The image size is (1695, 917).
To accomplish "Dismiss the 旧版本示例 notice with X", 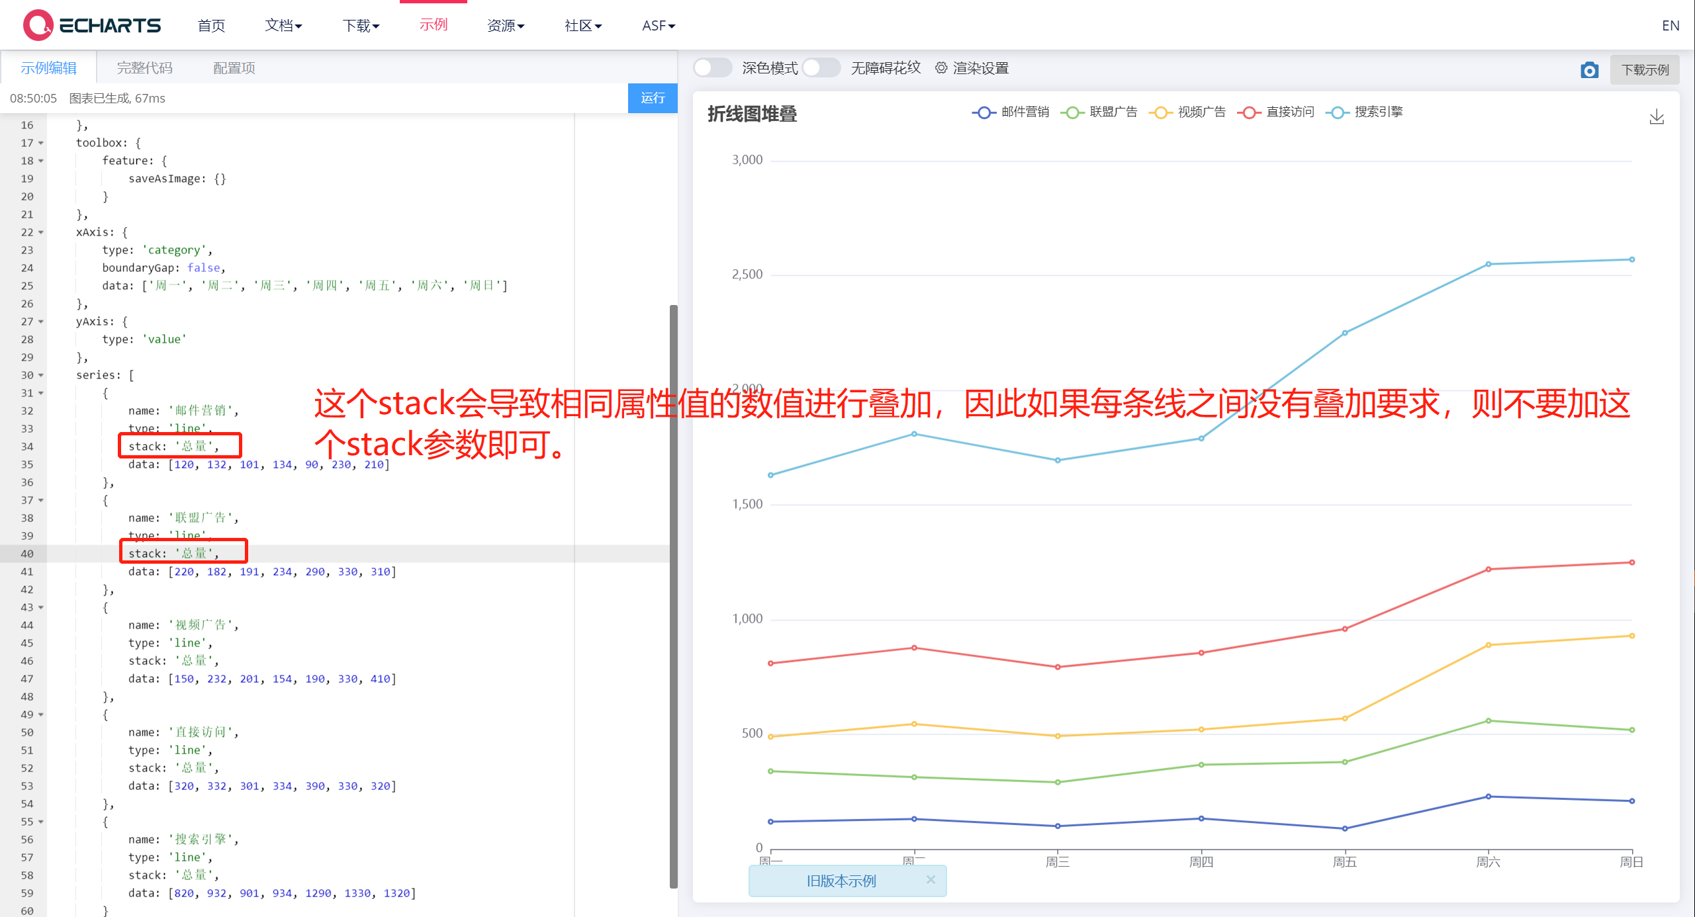I will pos(931,880).
